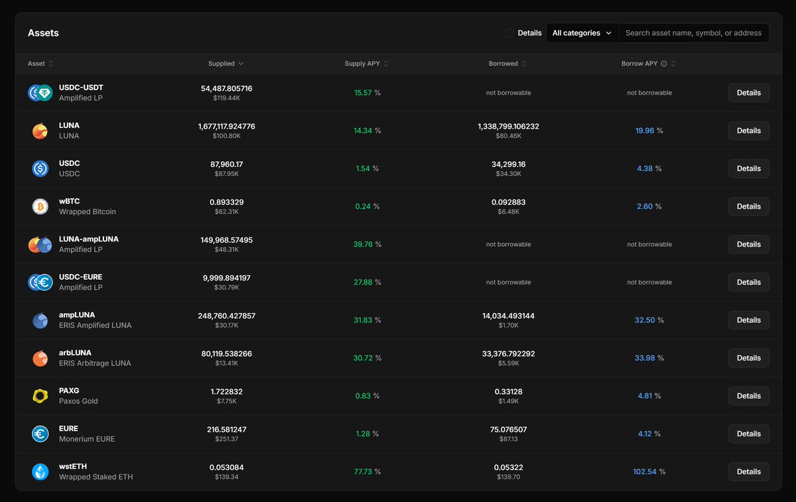796x502 pixels.
Task: Open Details for USDC-USDT
Action: (x=748, y=93)
